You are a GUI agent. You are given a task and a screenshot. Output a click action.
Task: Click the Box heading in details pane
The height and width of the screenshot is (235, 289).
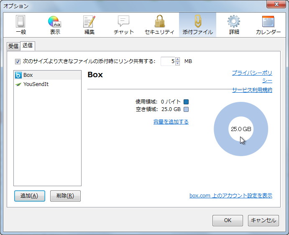pyautogui.click(x=95, y=75)
